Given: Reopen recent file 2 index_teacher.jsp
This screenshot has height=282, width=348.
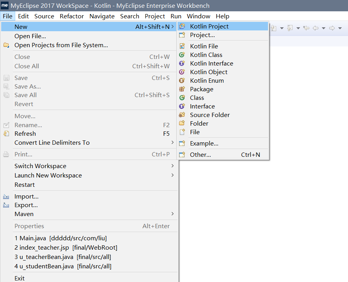Looking at the screenshot, I should point(89,247).
